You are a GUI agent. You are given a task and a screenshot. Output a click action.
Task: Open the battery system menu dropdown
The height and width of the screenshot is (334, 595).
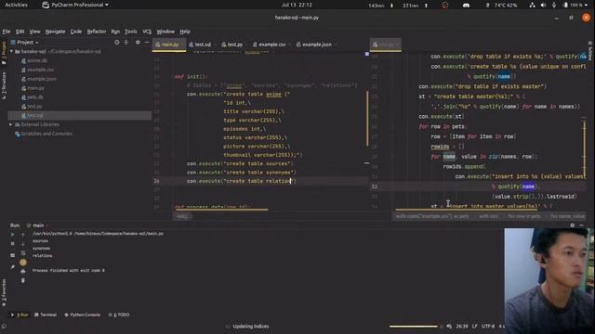tap(576, 6)
